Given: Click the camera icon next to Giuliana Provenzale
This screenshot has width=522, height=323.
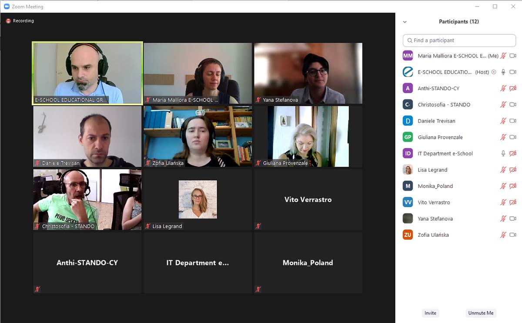Looking at the screenshot, I should tap(513, 137).
